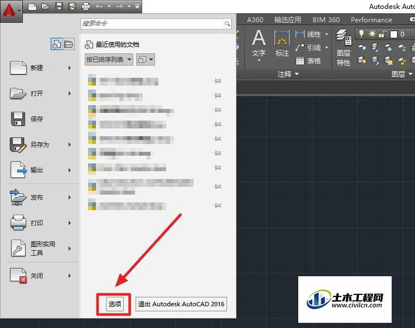This screenshot has width=415, height=328.
Task: Click the layer Freeze snowflake icon
Action: coord(389,48)
